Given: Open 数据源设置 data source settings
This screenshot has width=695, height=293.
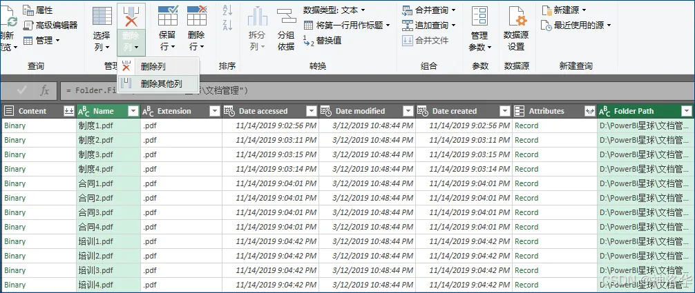Looking at the screenshot, I should 516,28.
